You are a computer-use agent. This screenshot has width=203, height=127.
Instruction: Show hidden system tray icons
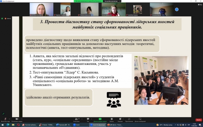click(175, 125)
